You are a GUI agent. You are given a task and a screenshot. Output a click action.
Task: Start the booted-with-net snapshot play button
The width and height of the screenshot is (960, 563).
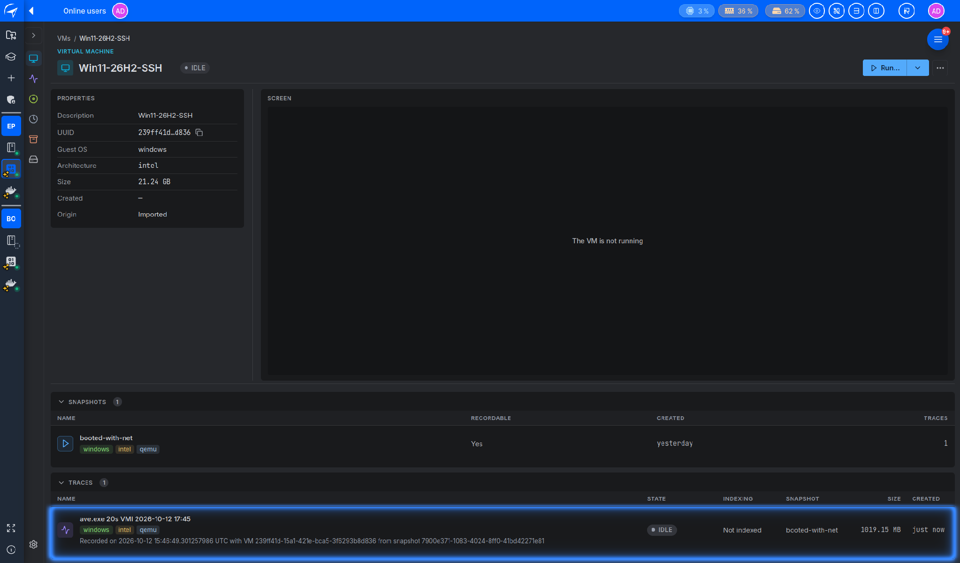65,443
